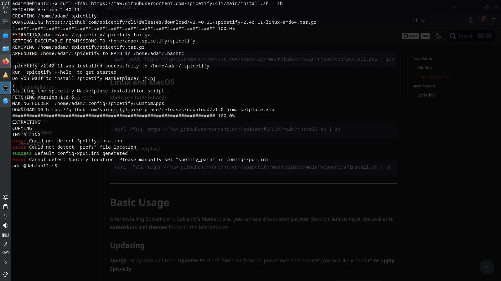Go to Installation in the table of contents
Screen dimensions: 501x281
pos(423,59)
